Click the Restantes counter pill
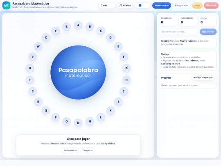The height and width of the screenshot is (166, 221). (x=70, y=150)
